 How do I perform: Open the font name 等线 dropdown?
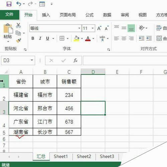click(x=79, y=28)
